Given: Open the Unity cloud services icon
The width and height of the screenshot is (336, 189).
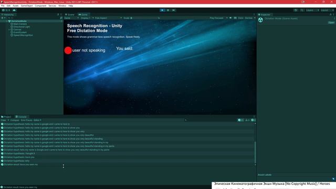Looking at the screenshot, I should [x=14, y=10].
